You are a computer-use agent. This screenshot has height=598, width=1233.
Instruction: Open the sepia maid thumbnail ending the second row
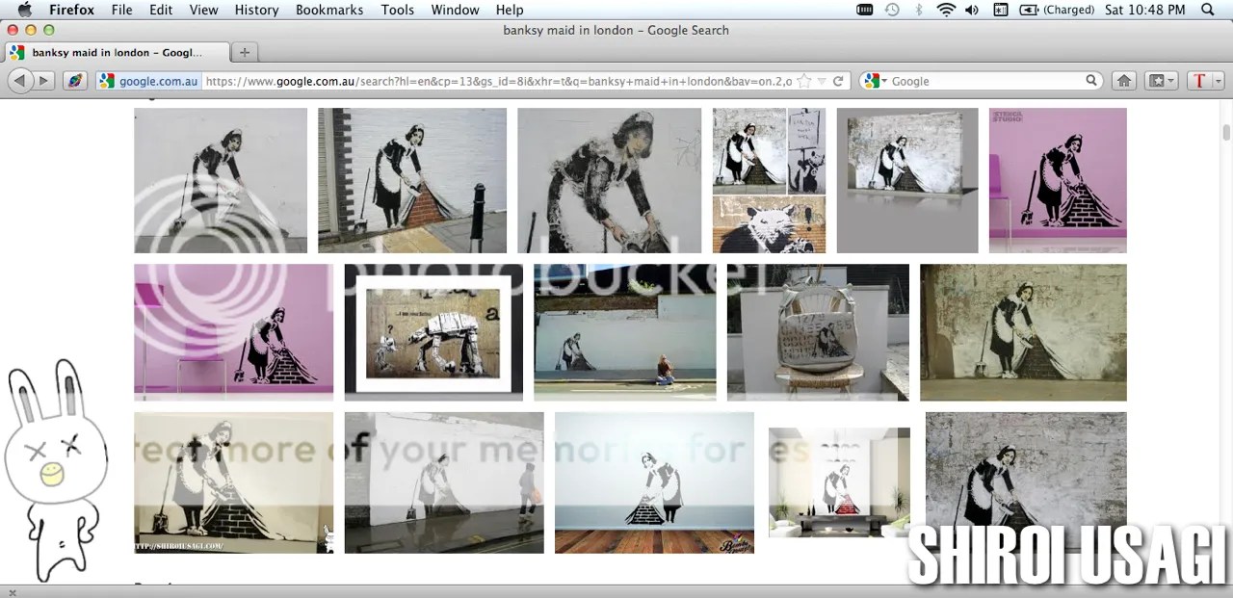1023,332
